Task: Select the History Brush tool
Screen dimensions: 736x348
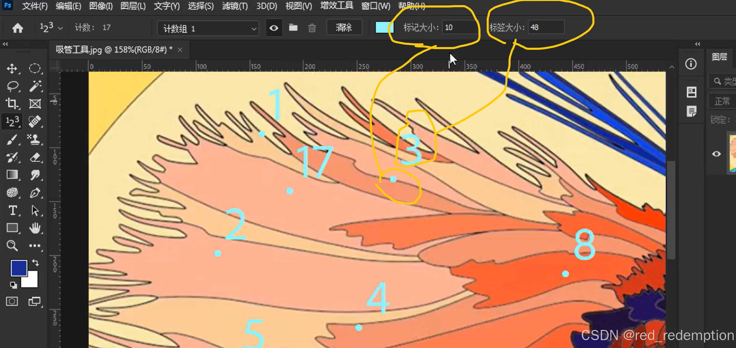Action: (12, 157)
